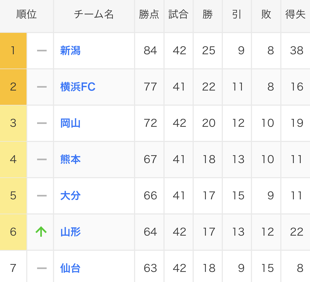Image resolution: width=310 pixels, height=282 pixels.
Task: Click the 岡山 team name
Action: (70, 123)
